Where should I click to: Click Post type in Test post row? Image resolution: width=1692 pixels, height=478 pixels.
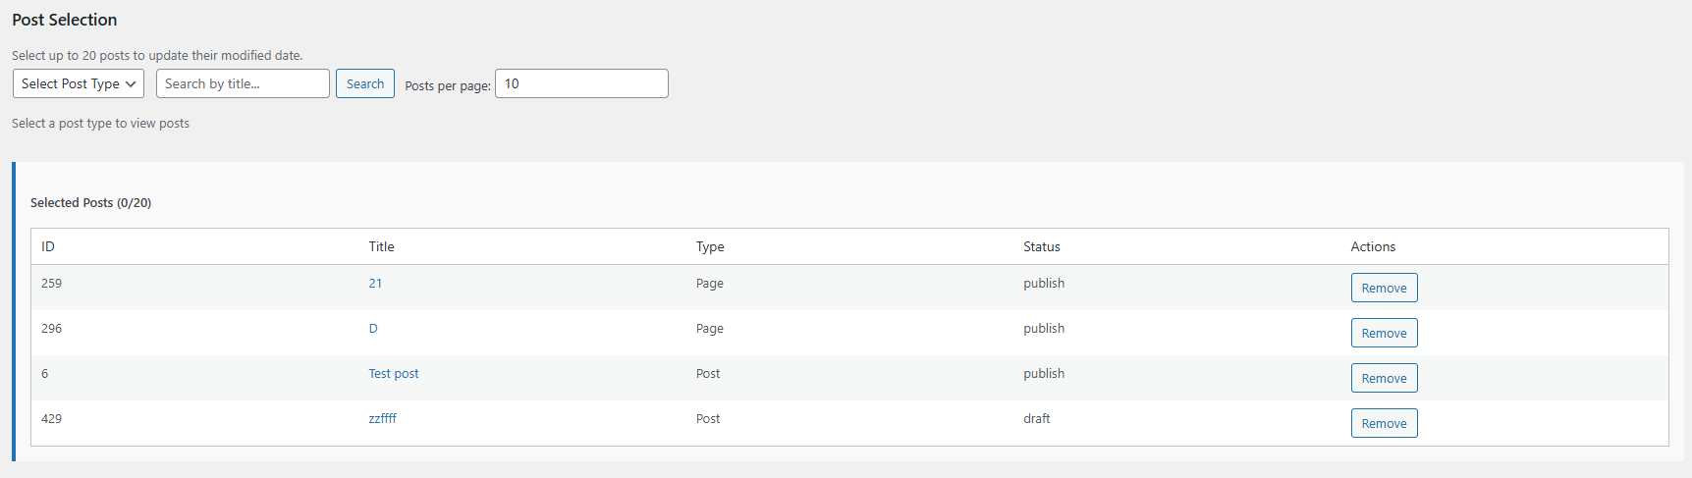click(708, 373)
